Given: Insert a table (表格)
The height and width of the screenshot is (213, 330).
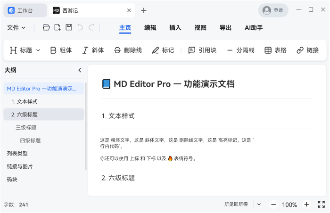Looking at the screenshot, I should click(x=275, y=50).
